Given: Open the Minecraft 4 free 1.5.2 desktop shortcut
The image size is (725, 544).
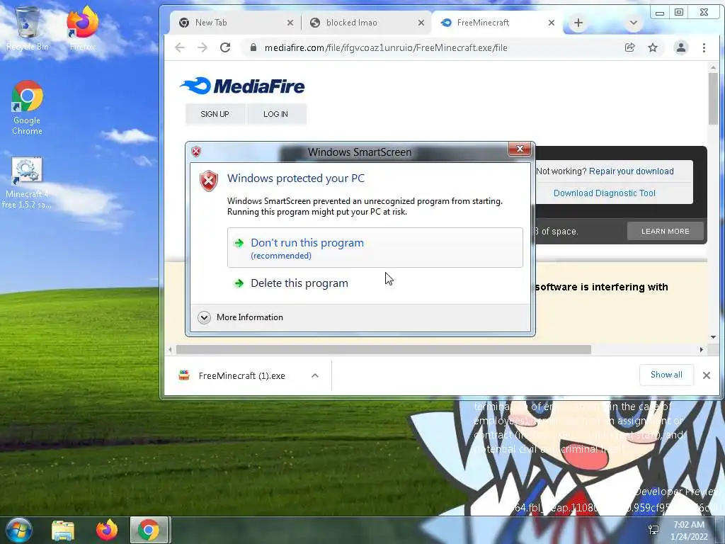Looking at the screenshot, I should [x=26, y=183].
